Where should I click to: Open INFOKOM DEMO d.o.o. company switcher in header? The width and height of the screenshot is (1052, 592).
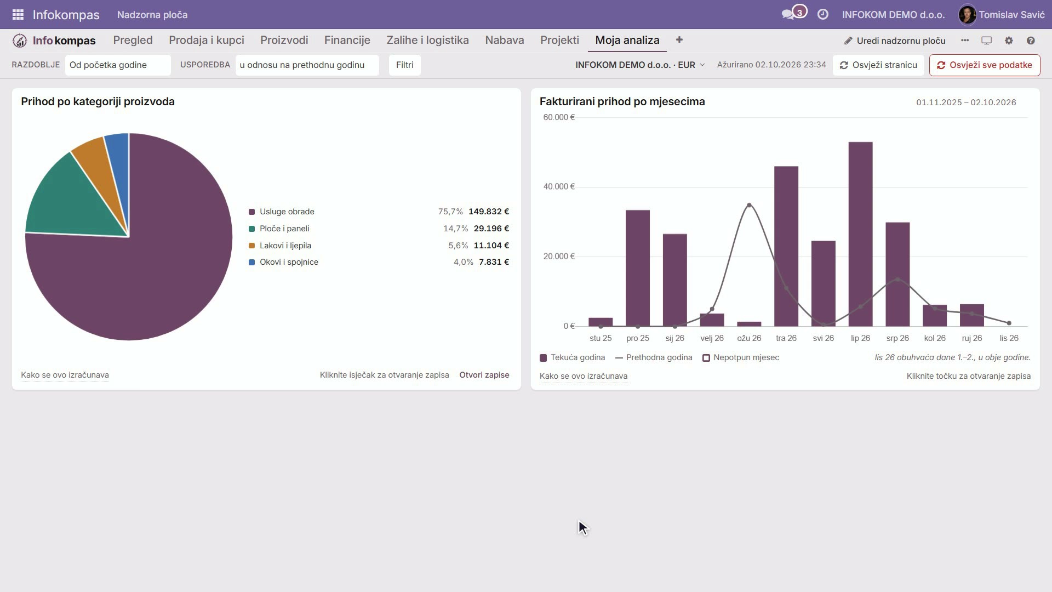pos(893,15)
